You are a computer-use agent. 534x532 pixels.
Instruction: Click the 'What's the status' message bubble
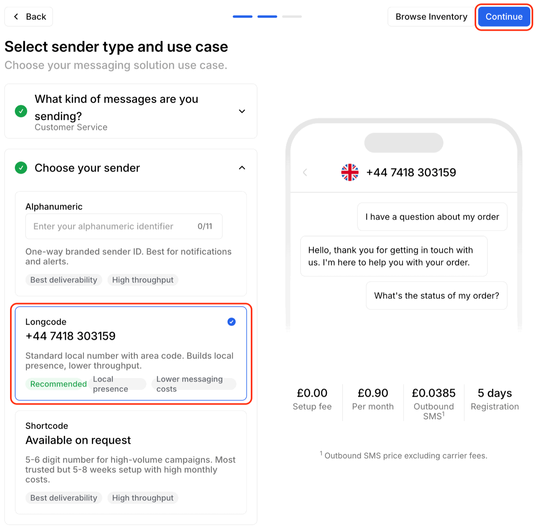tap(436, 296)
